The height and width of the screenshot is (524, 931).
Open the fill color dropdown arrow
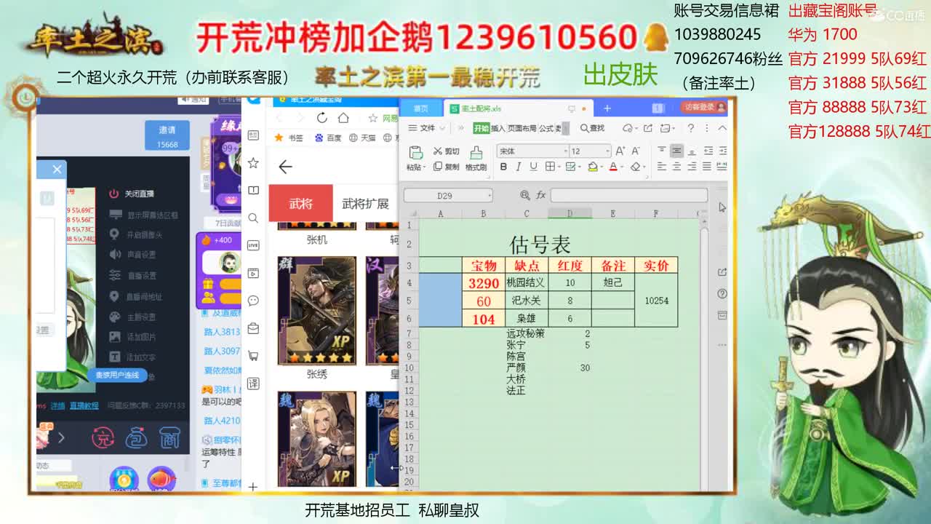(x=602, y=167)
